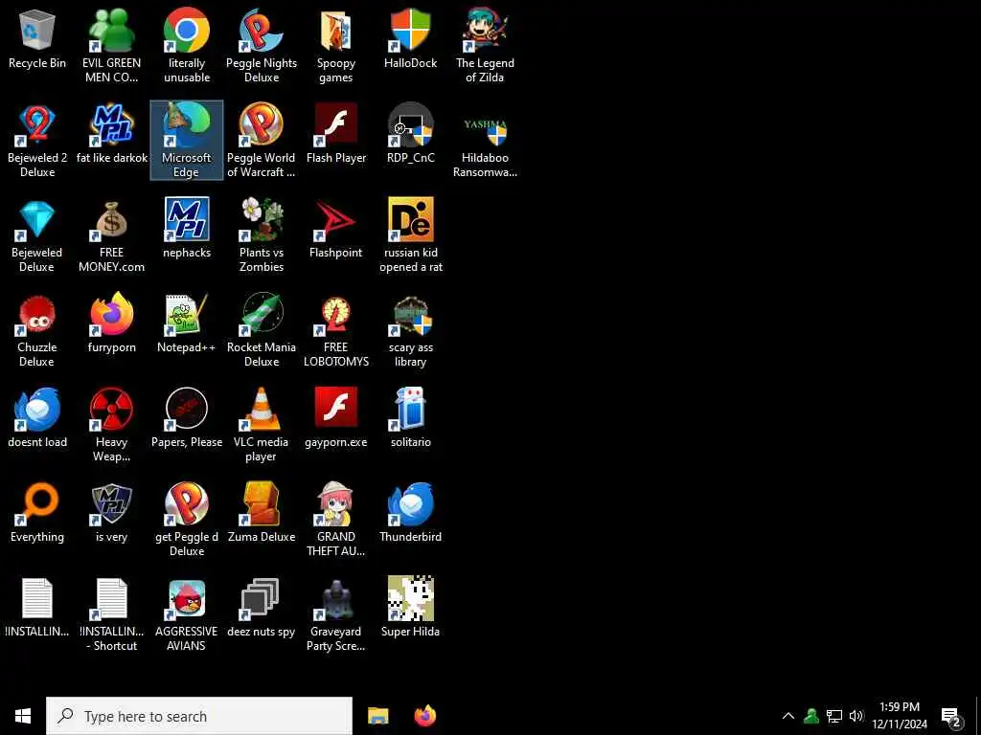Screen dimensions: 981x735
Task: Click the Chuzzle Deluxe icon
Action: [x=37, y=314]
